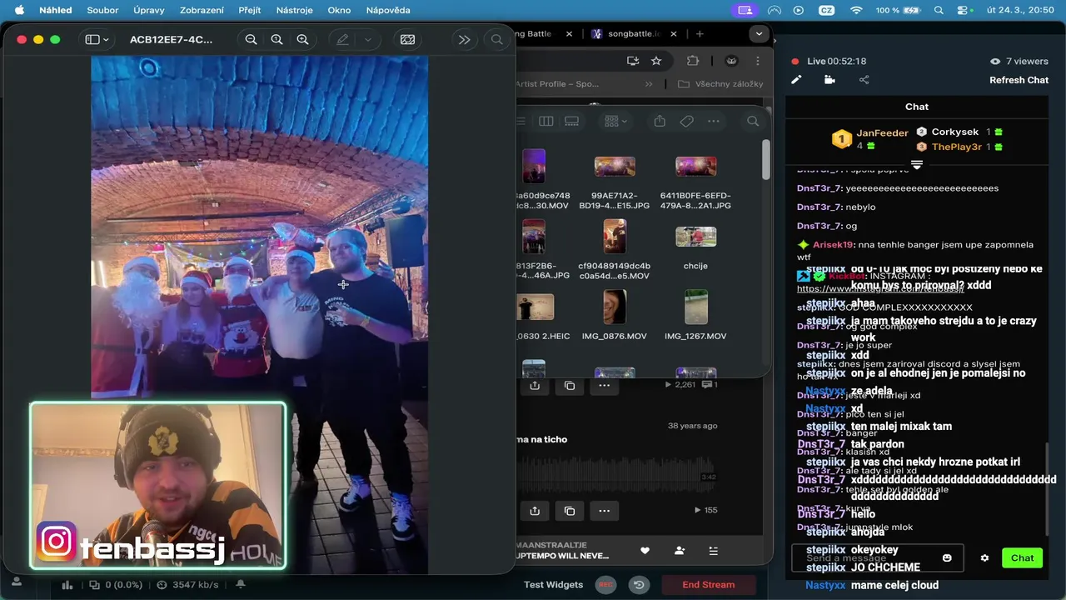
Task: Open the browser extensions puzzle icon
Action: pos(693,61)
